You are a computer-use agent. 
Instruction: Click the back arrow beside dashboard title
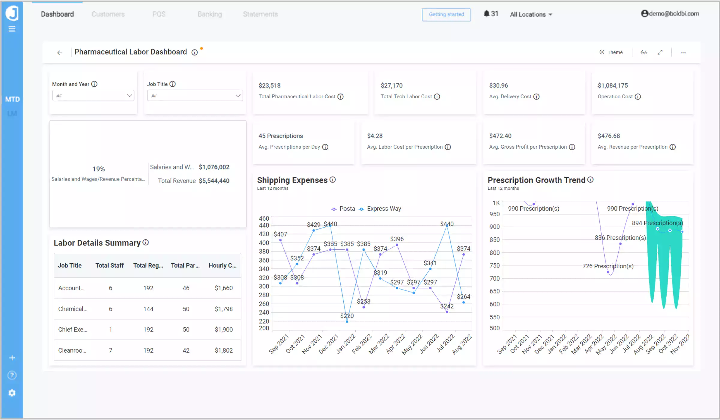[x=60, y=52]
